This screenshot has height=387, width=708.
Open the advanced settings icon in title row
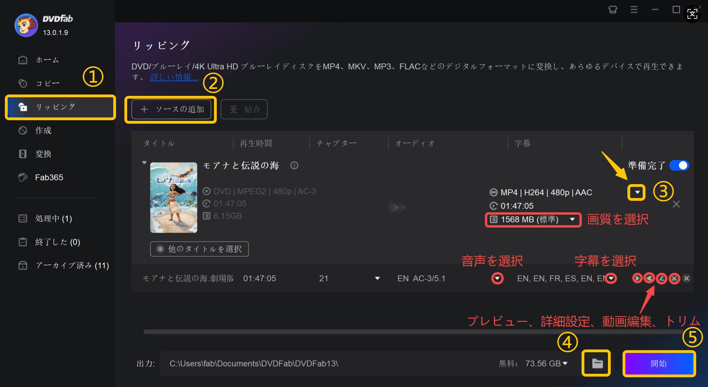click(x=649, y=278)
